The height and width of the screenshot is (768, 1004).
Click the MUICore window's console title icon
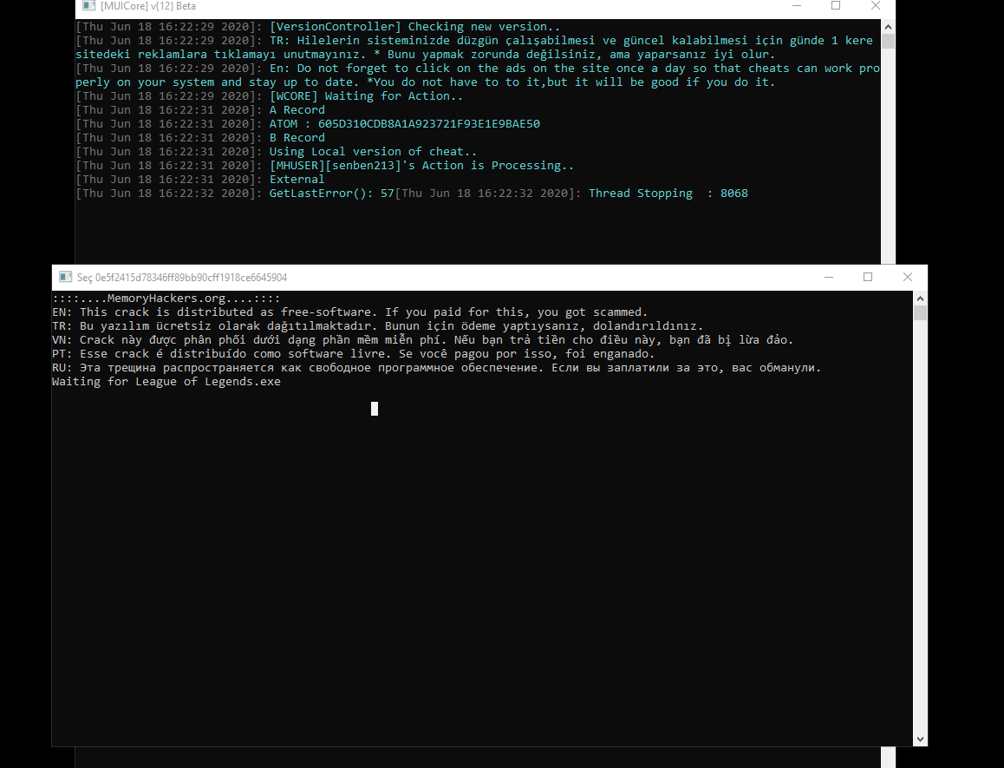(89, 6)
